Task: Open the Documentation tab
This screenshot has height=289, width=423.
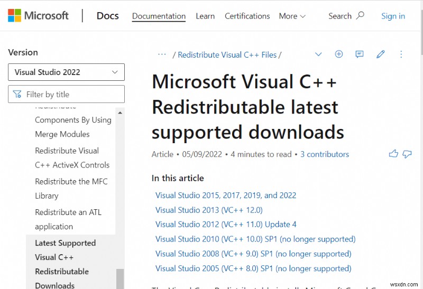Action: click(x=159, y=16)
